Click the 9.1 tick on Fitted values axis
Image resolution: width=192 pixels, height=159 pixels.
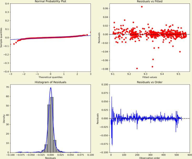113,74
